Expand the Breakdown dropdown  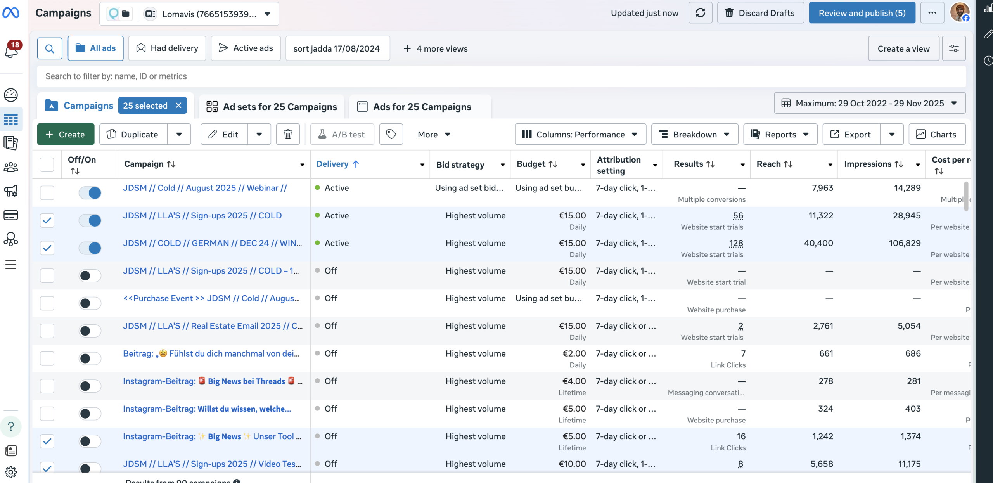pyautogui.click(x=694, y=134)
